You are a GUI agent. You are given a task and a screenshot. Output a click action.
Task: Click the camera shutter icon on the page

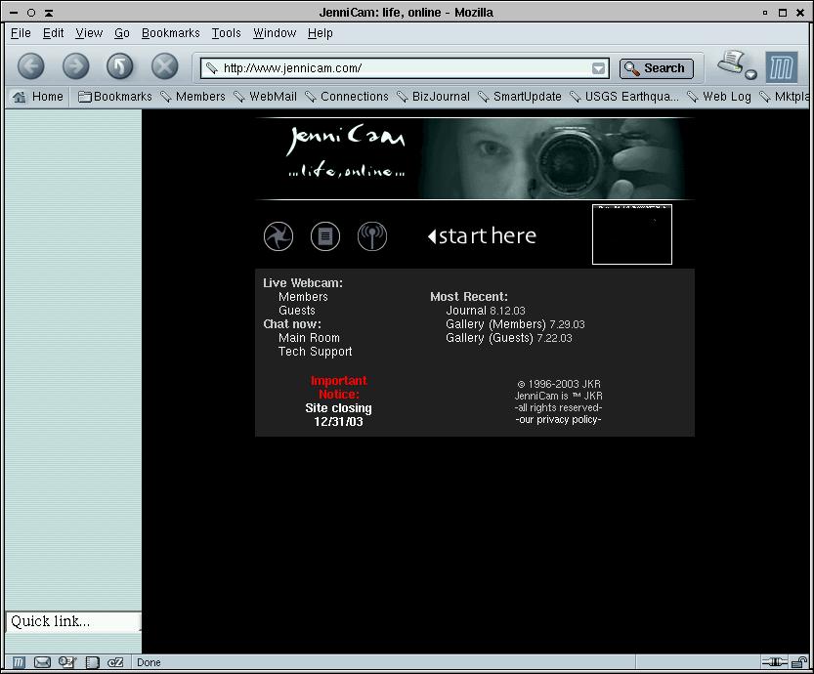278,236
